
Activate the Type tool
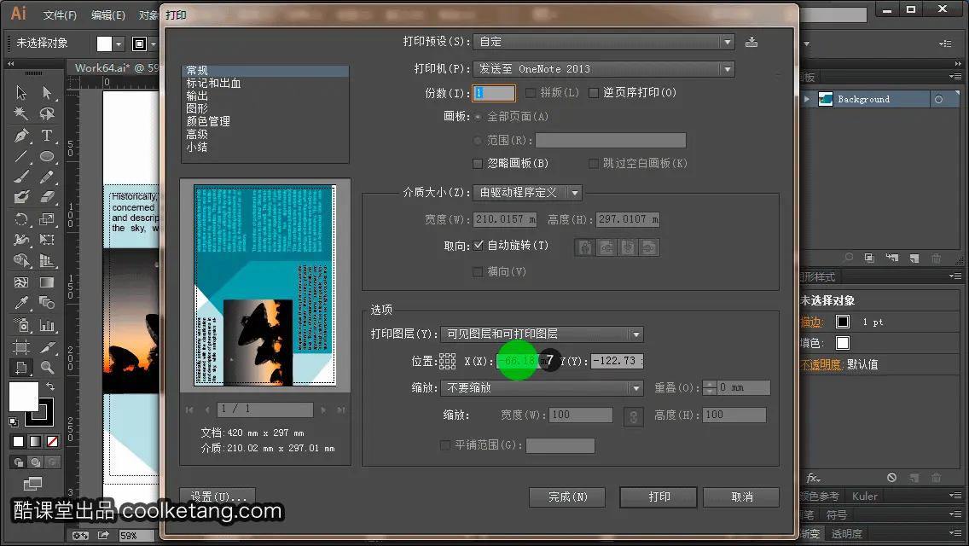[x=47, y=135]
